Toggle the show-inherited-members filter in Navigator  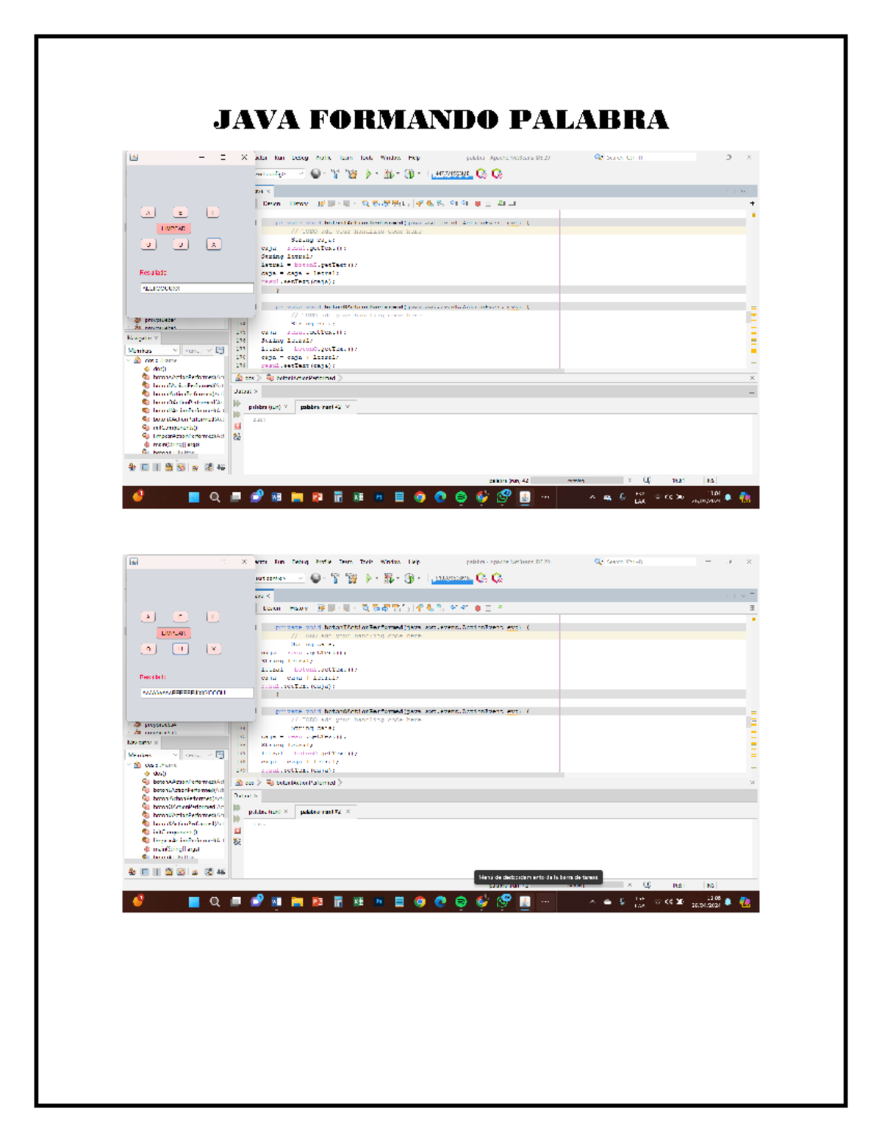pos(132,467)
